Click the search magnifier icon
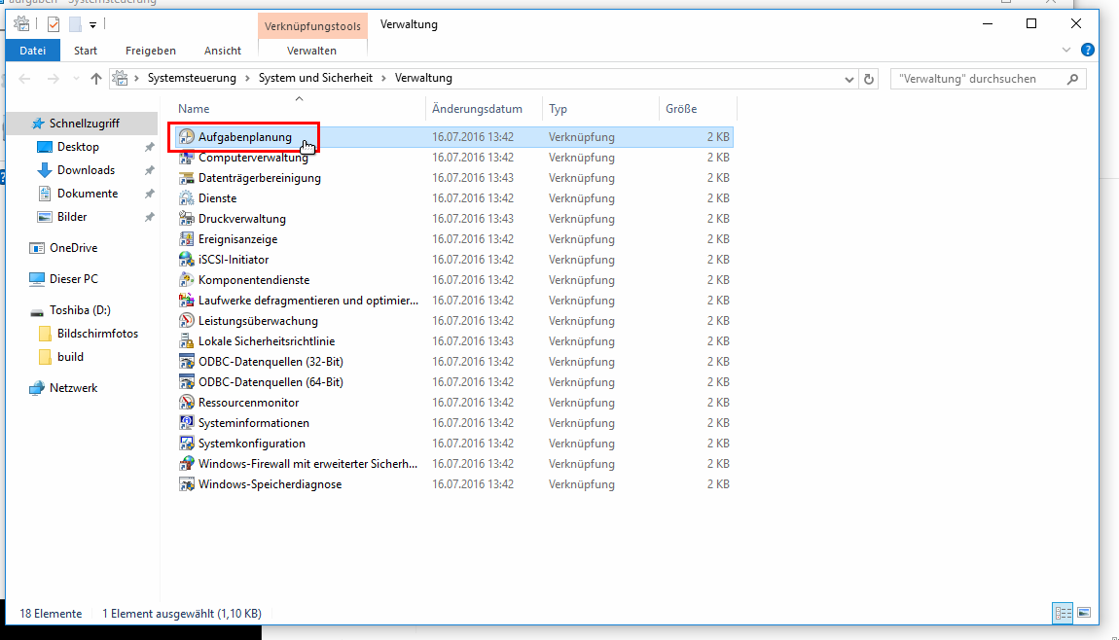The image size is (1119, 640). click(x=1072, y=79)
